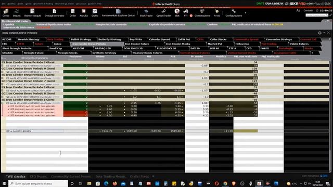Select the +1 ES Apr14'22 4600 CALL leg
Viewport: 333px width, 187px height.
pyautogui.click(x=32, y=106)
